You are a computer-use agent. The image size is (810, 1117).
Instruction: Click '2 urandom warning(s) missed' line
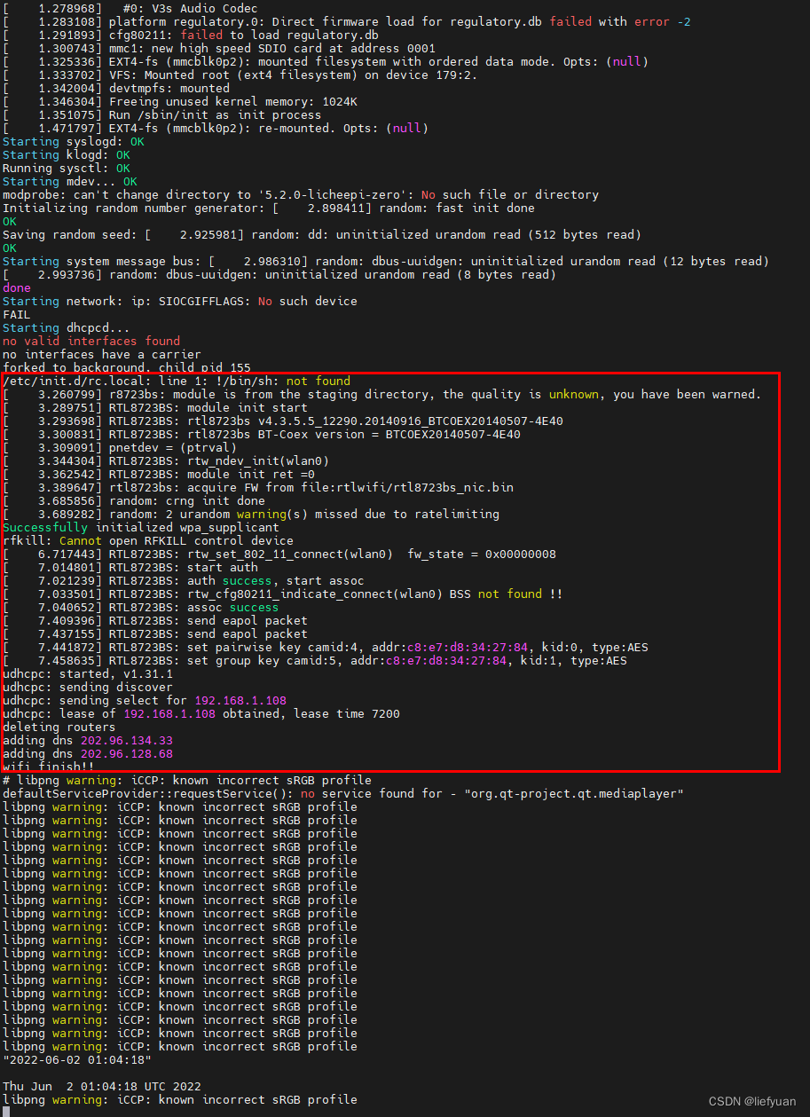[251, 514]
